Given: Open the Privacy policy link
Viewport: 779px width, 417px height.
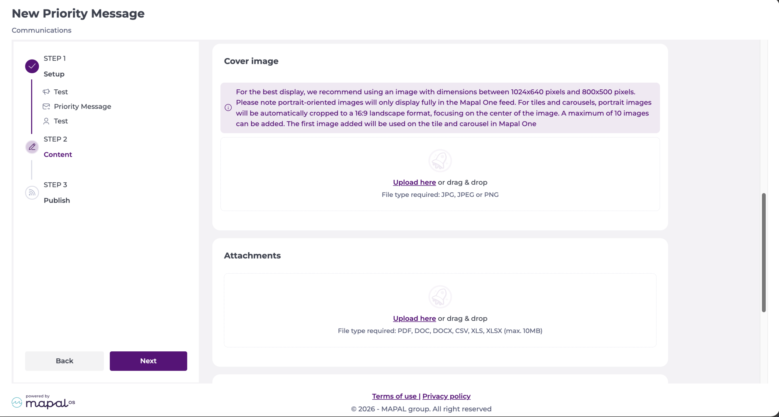Looking at the screenshot, I should click(x=446, y=396).
